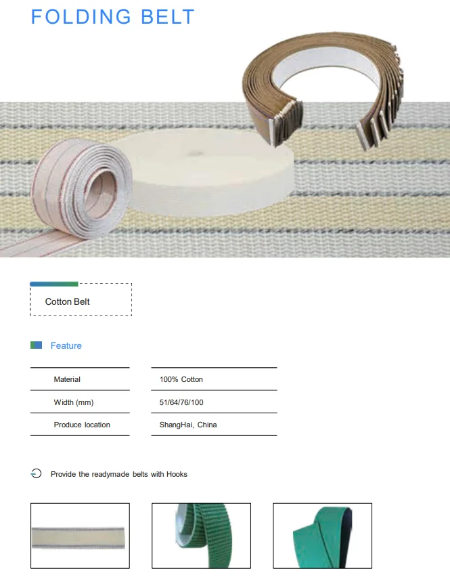This screenshot has height=577, width=450.
Task: Click the Material row label
Action: click(x=67, y=379)
